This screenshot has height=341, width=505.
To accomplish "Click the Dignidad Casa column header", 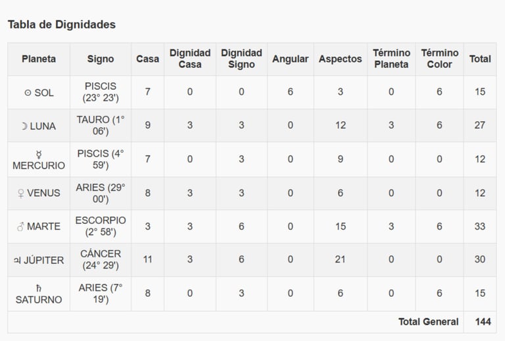I will click(190, 59).
